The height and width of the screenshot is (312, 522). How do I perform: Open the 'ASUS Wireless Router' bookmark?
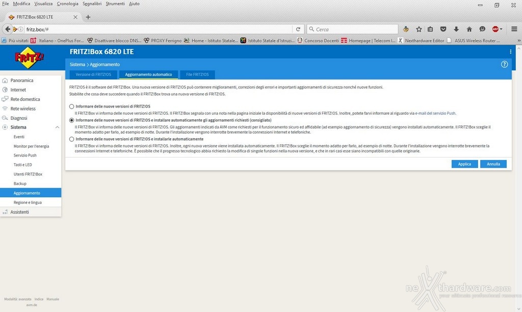pyautogui.click(x=474, y=41)
